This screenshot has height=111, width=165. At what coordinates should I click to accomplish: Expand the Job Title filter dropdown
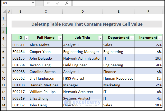[x=100, y=38]
